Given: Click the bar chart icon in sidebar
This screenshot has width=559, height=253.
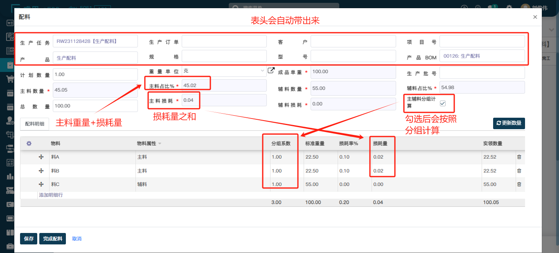Looking at the screenshot, I should (10, 177).
